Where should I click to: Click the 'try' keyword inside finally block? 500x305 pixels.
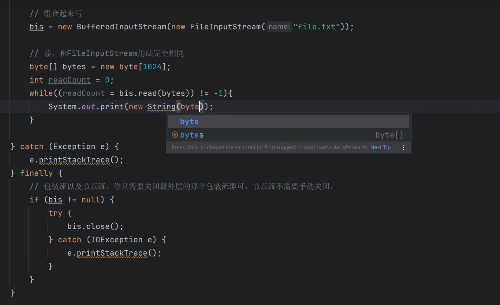(x=55, y=213)
